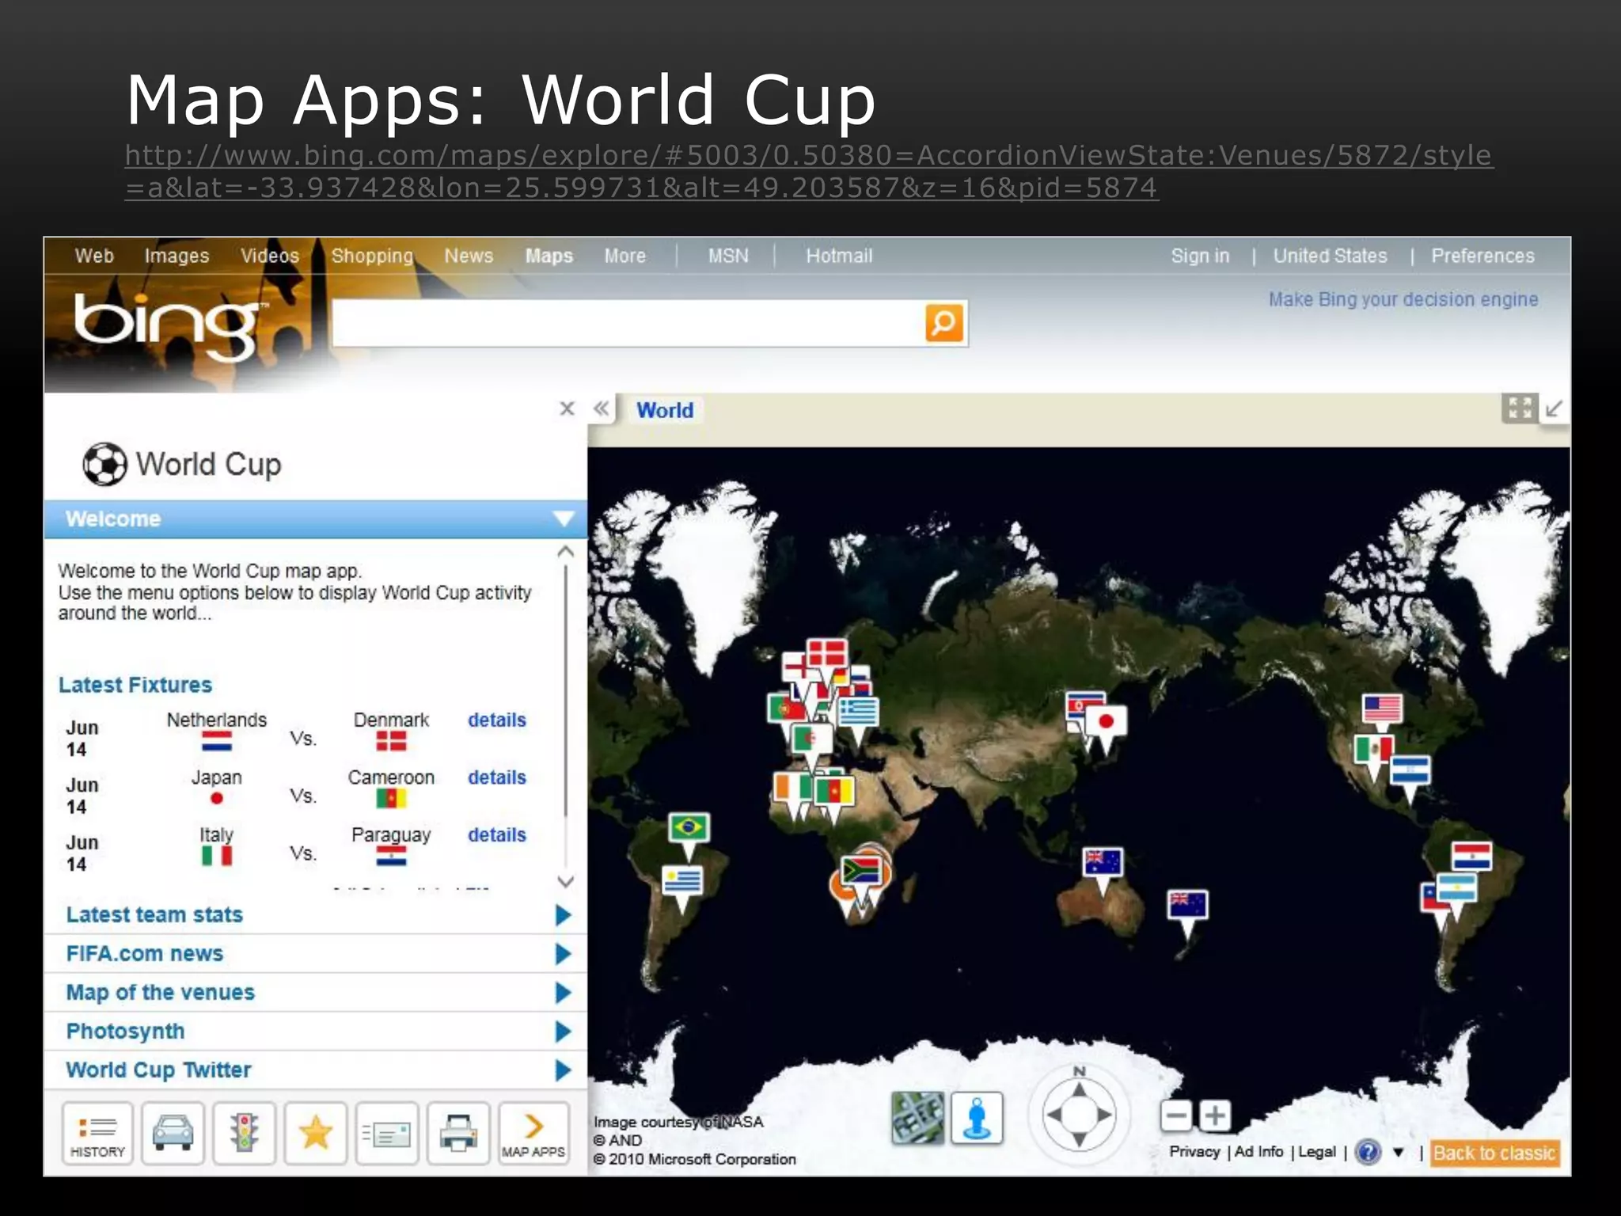The height and width of the screenshot is (1216, 1621).
Task: Open the More menu
Action: pos(624,256)
